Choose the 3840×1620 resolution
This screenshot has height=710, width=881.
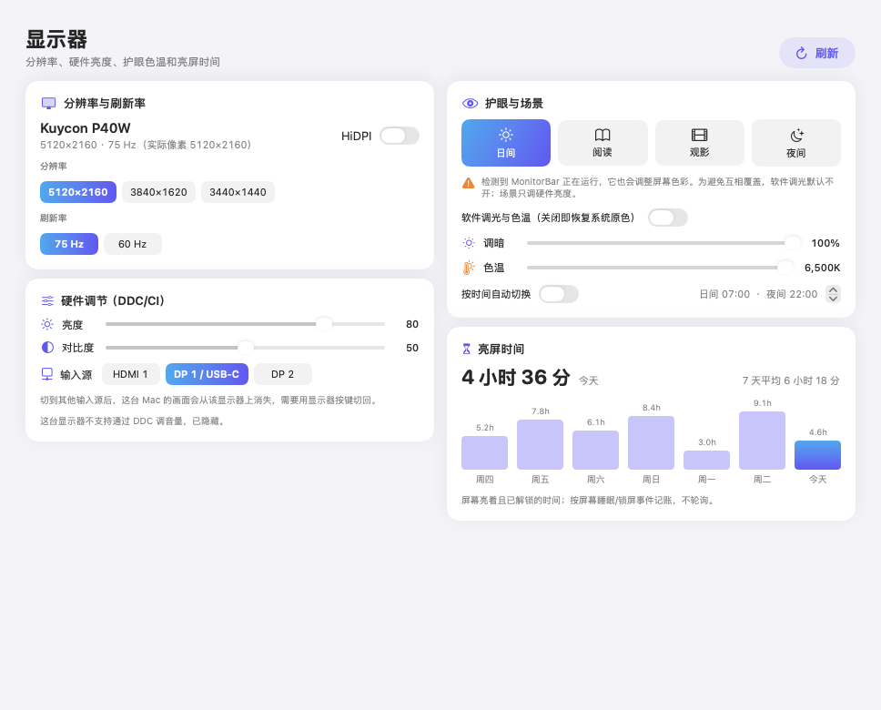158,192
